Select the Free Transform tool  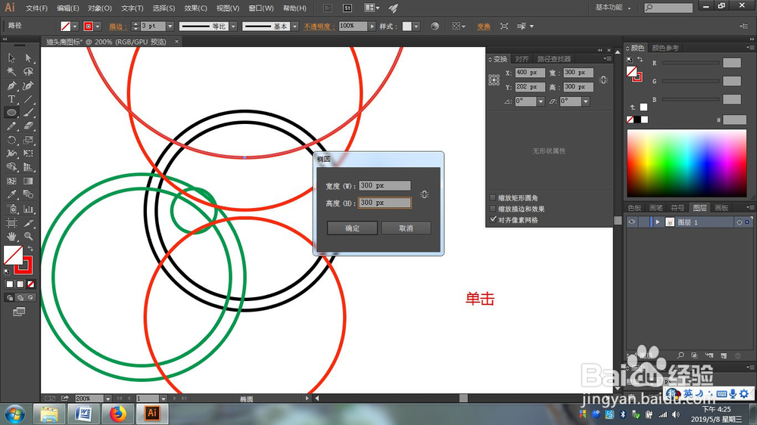point(29,154)
